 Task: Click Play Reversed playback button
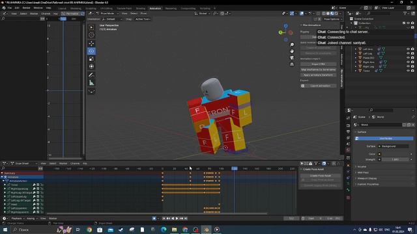[173, 218]
